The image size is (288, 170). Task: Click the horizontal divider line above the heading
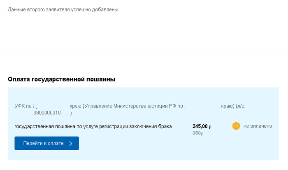[144, 52]
